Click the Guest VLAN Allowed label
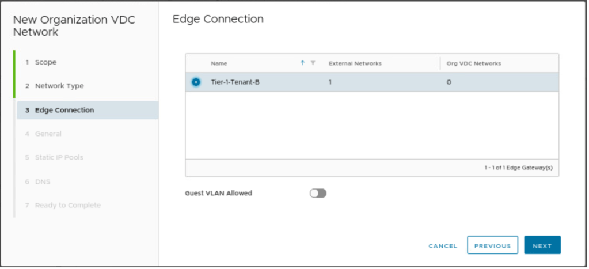This screenshot has width=589, height=269. tap(218, 194)
